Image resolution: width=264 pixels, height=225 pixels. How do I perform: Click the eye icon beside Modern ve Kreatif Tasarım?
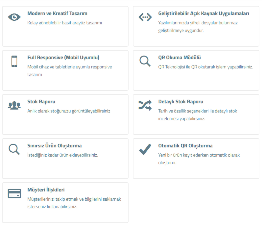tap(14, 17)
